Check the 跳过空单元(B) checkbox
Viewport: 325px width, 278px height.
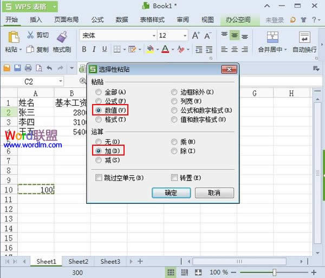point(99,178)
